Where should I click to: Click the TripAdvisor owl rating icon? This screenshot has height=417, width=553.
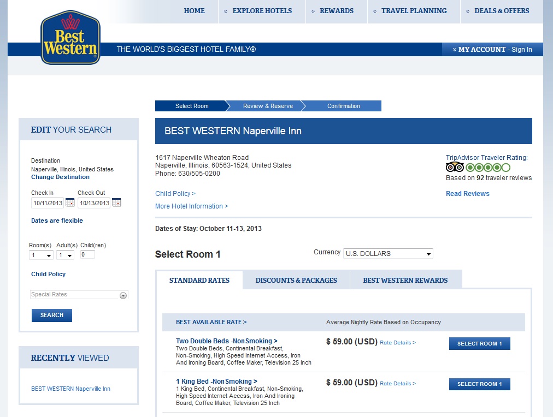(x=455, y=168)
